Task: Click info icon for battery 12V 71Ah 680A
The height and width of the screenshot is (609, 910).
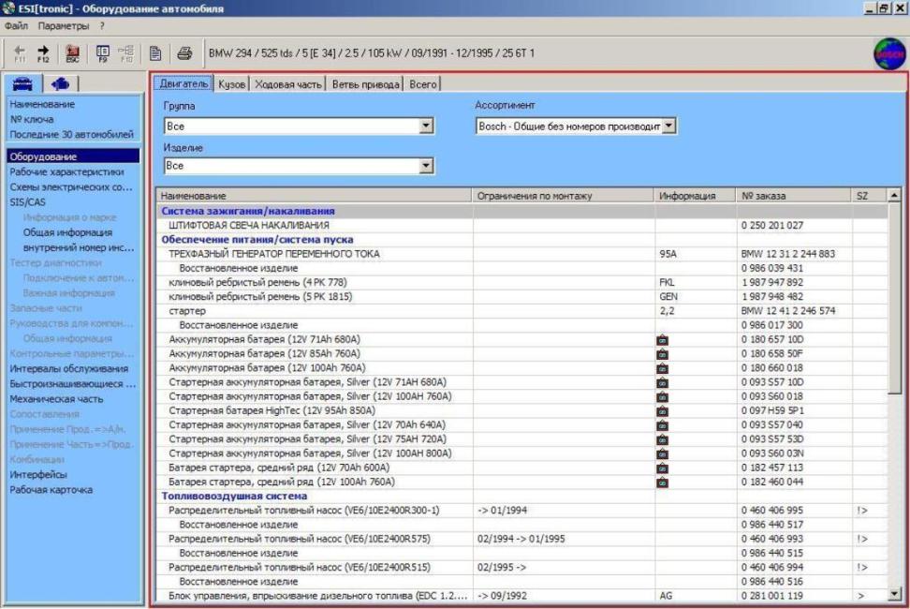Action: click(663, 339)
